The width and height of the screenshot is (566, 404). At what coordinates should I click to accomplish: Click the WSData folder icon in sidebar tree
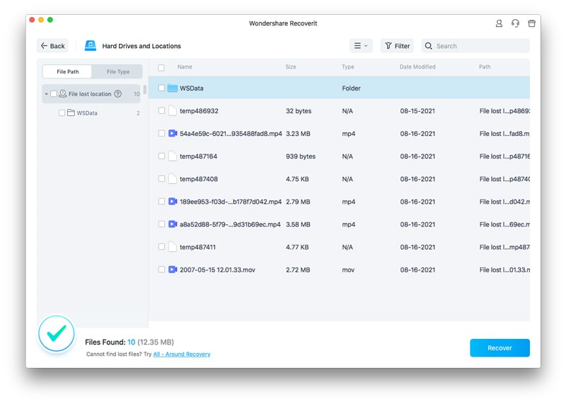(x=71, y=113)
